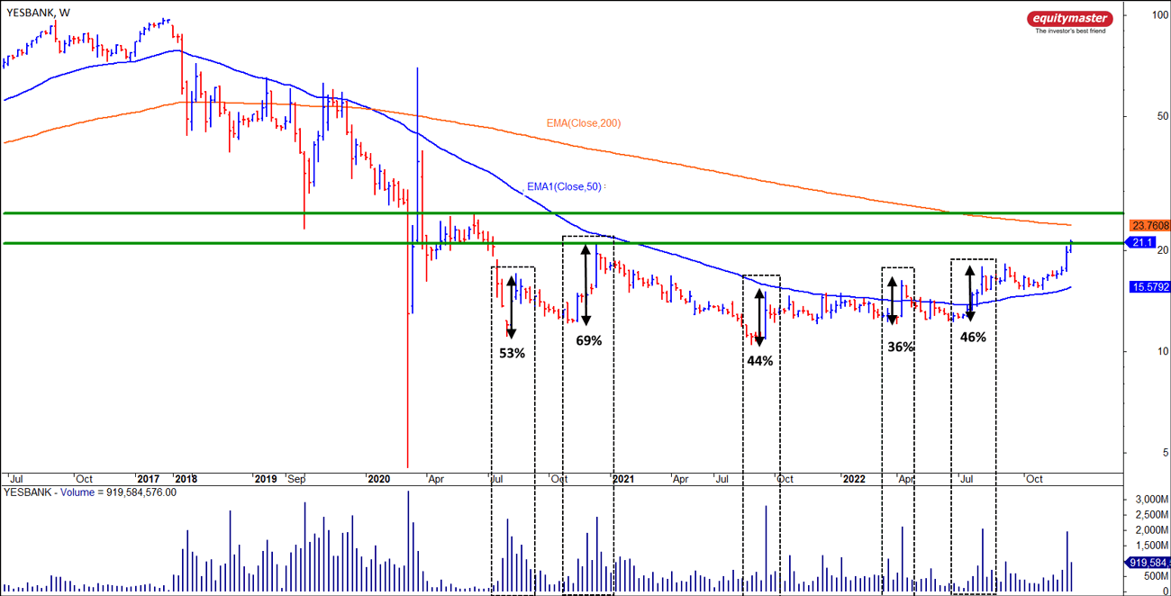Click the EMA1(Close,50) indicator label
This screenshot has width=1171, height=596.
point(564,187)
